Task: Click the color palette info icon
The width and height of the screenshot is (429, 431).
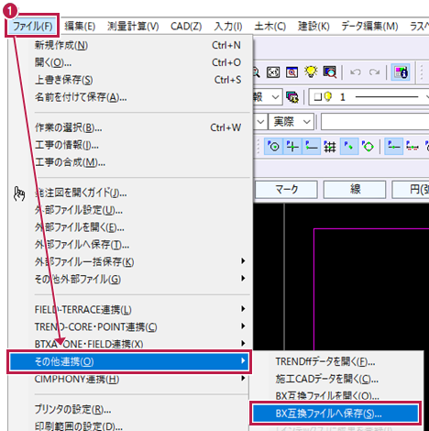Action: [401, 72]
